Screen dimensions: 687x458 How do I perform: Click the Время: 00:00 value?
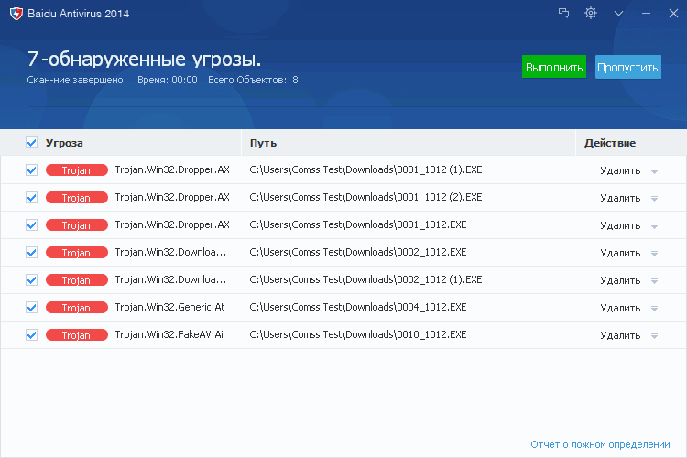[x=168, y=81]
